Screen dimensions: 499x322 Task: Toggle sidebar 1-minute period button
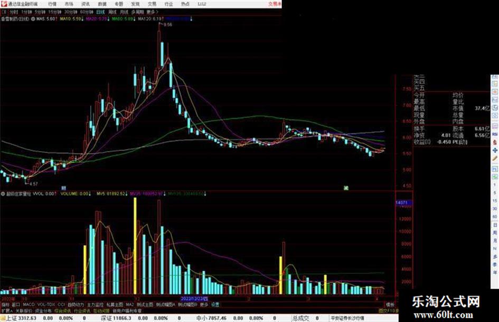[495, 185]
